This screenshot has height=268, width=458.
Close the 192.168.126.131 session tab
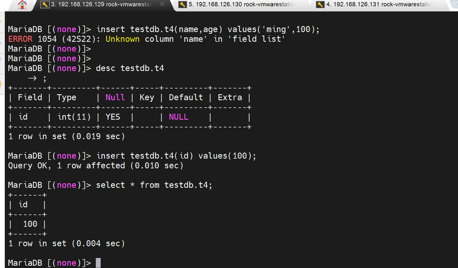(x=438, y=4)
